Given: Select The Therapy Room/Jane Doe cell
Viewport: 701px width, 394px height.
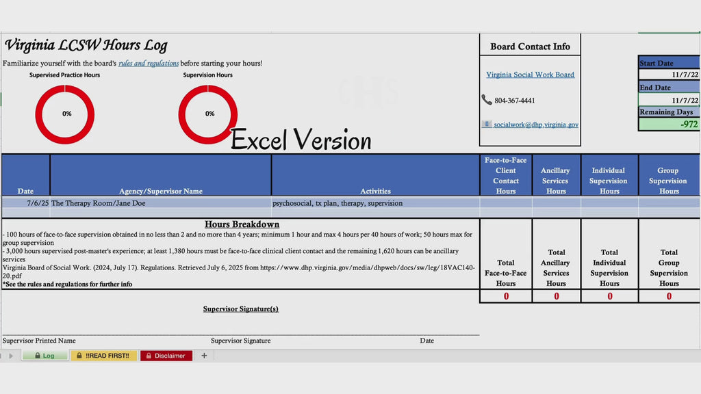Looking at the screenshot, I should pyautogui.click(x=160, y=202).
